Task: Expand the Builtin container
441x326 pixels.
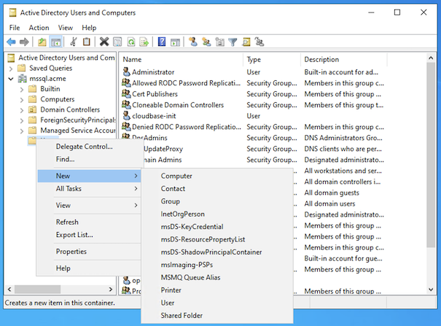Action: coord(22,89)
